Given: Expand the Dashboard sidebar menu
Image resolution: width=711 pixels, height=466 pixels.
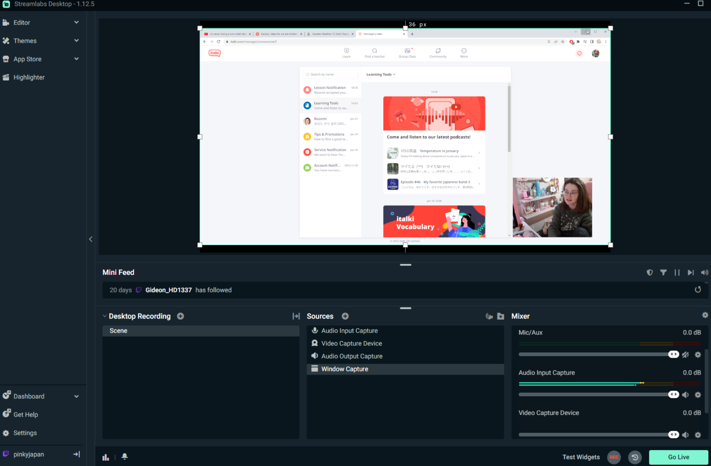Looking at the screenshot, I should pyautogui.click(x=76, y=396).
